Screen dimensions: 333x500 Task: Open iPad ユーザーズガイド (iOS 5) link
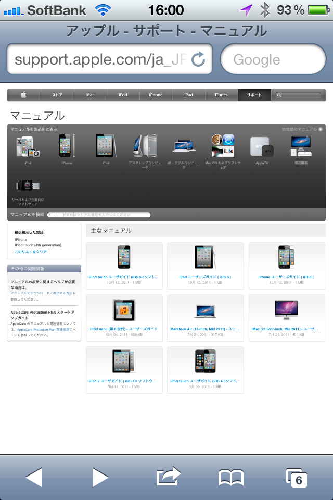[205, 277]
